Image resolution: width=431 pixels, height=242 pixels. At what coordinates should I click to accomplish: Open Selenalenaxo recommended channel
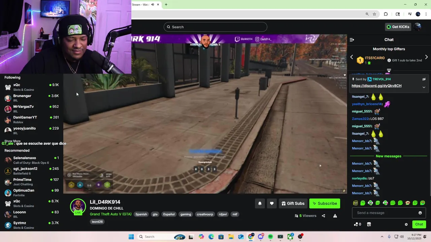[32, 160]
